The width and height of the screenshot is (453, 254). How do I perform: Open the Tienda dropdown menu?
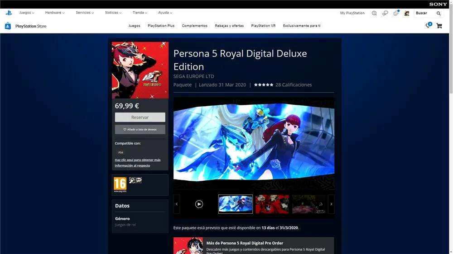click(x=140, y=13)
